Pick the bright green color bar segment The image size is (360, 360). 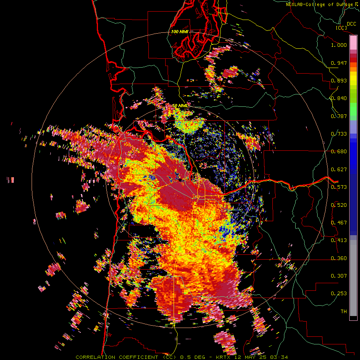point(353,109)
